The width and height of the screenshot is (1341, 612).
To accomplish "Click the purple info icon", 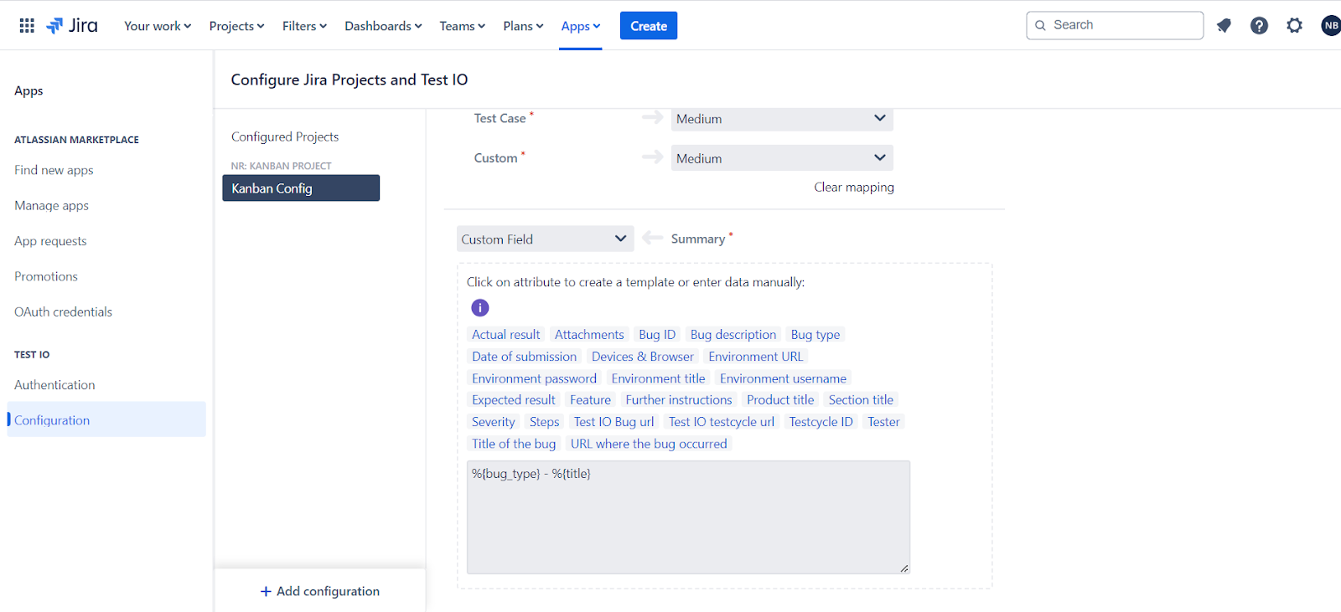I will pyautogui.click(x=479, y=308).
